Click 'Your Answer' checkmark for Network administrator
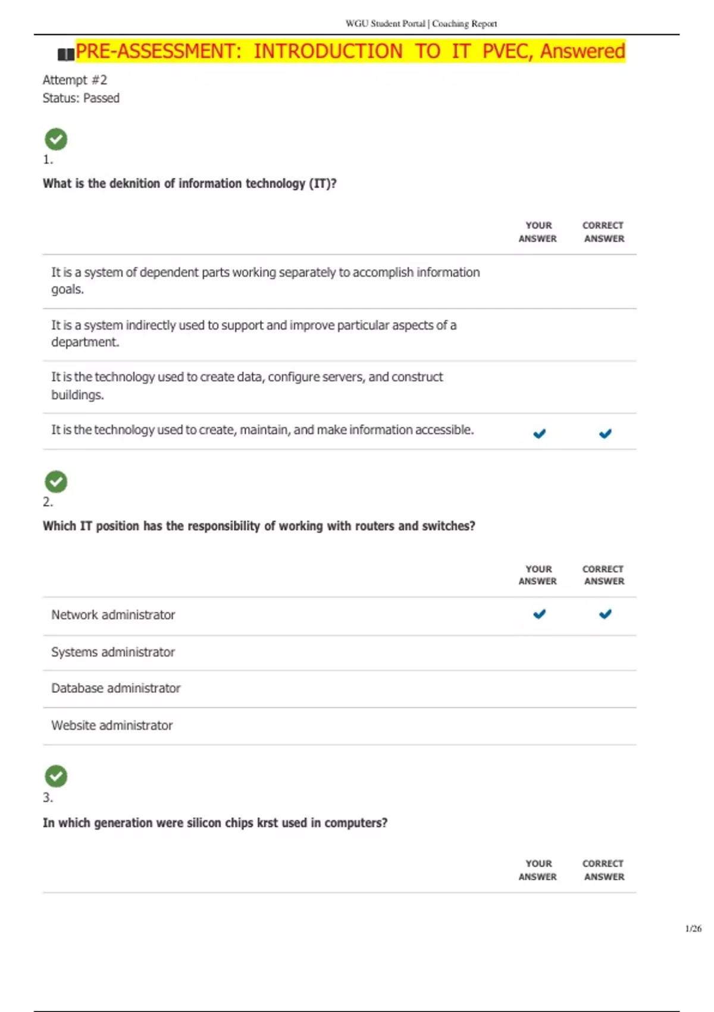Screen dimensions: 714x1012 pos(539,614)
